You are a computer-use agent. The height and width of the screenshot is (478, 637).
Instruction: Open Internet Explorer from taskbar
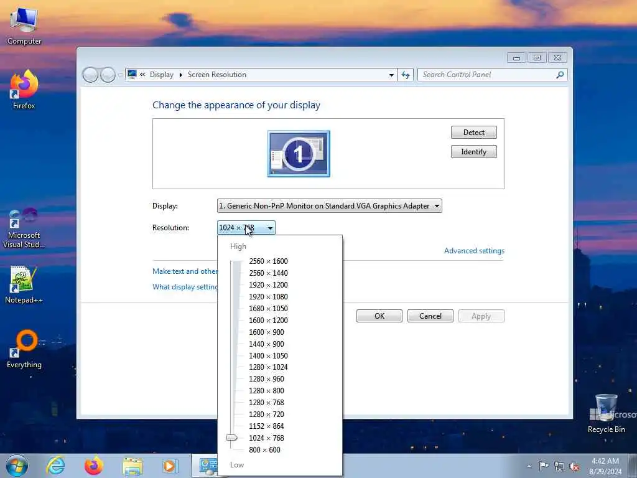click(55, 466)
